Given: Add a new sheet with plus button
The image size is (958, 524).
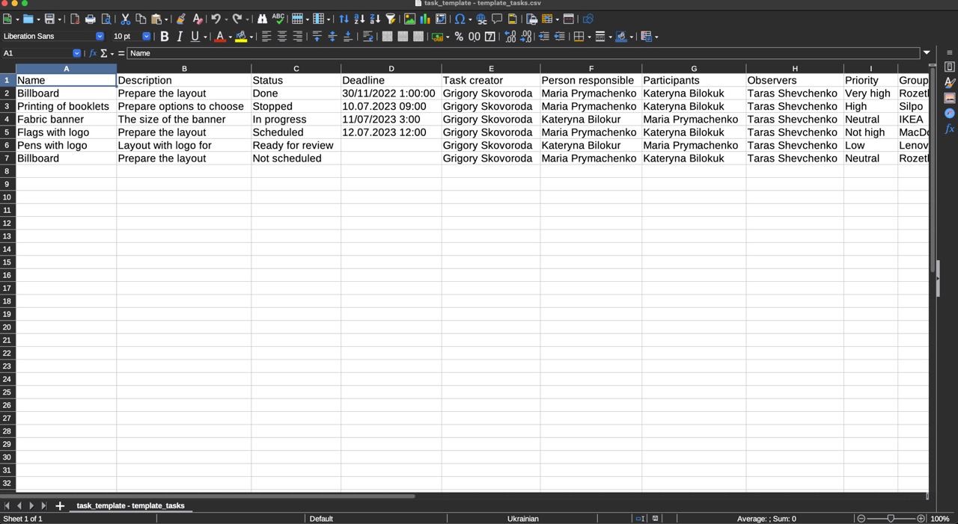Looking at the screenshot, I should click(x=60, y=506).
